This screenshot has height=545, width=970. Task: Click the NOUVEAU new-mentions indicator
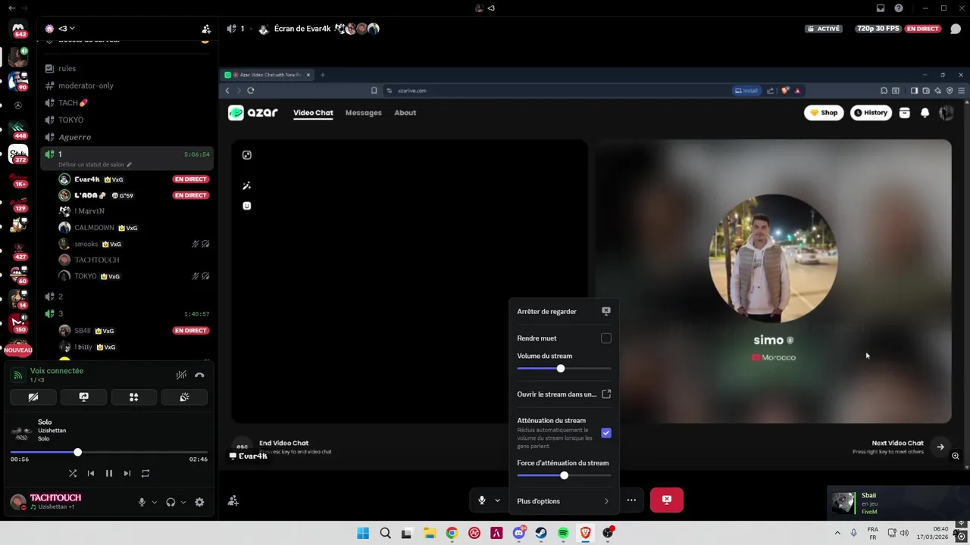coord(18,350)
